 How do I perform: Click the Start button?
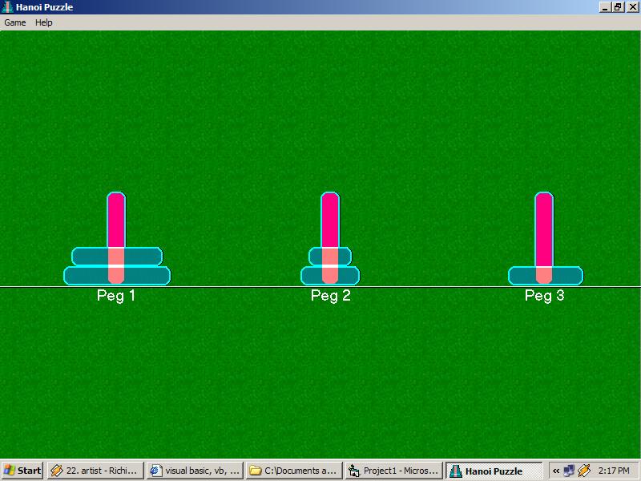[x=22, y=471]
